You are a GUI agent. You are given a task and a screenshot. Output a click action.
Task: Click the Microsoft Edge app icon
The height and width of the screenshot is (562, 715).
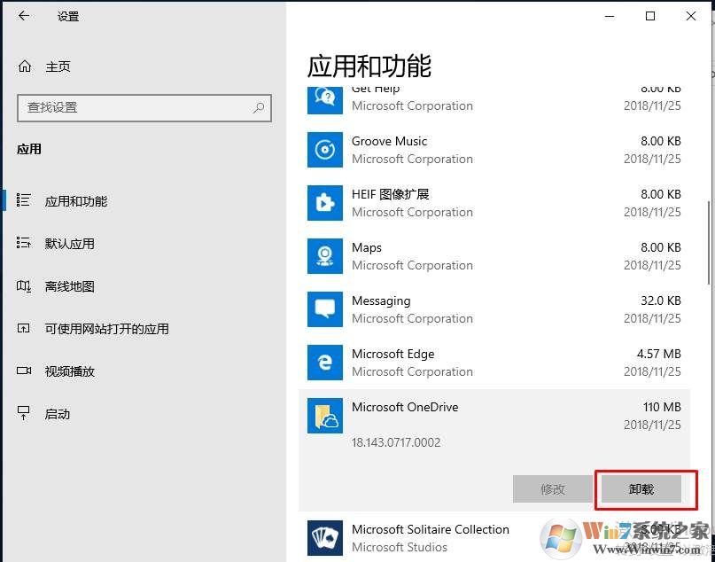tap(324, 363)
